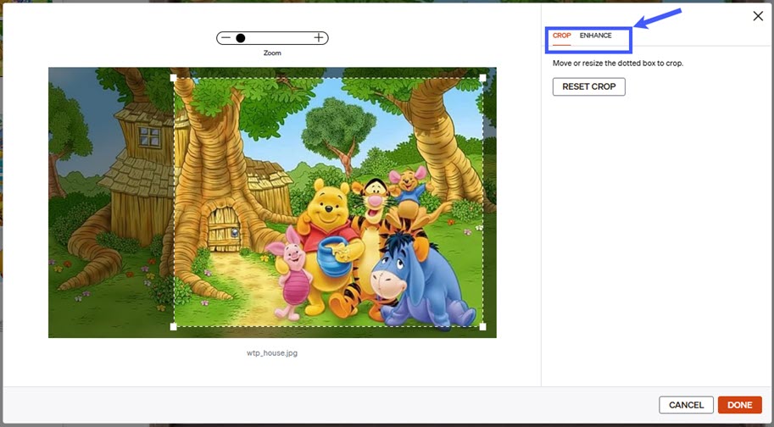Select the top-left crop handle
Screen dimensions: 774x427
pos(173,78)
